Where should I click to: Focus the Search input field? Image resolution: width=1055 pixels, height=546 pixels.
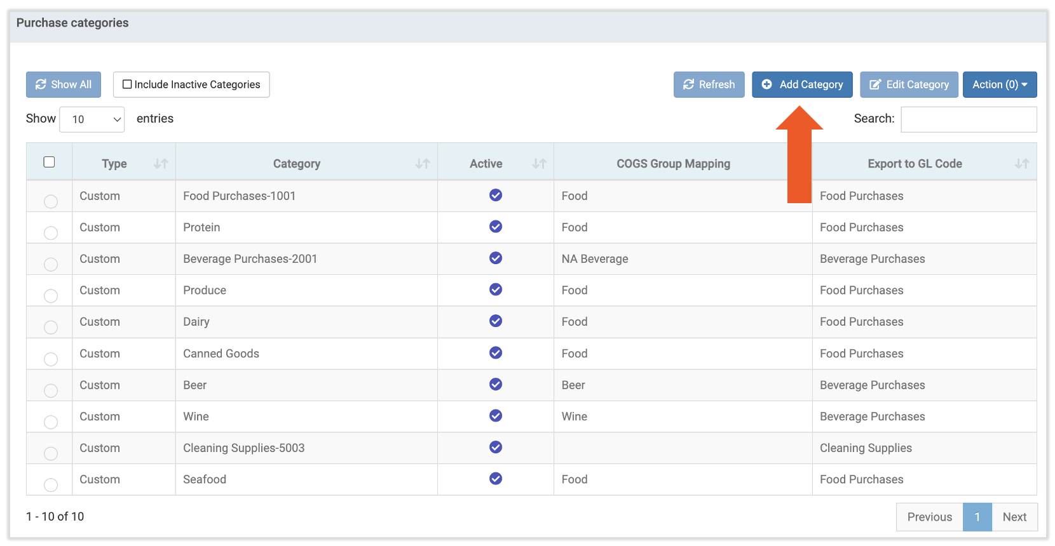point(969,119)
